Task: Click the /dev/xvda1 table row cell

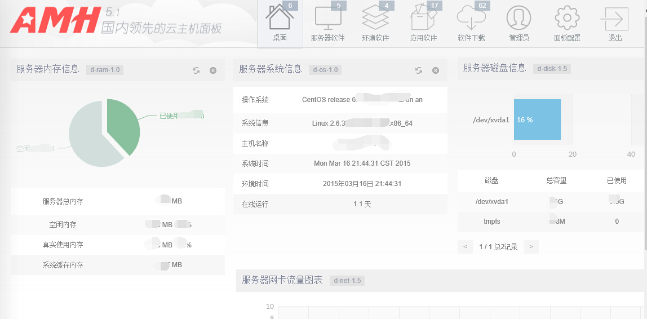Action: coord(491,202)
